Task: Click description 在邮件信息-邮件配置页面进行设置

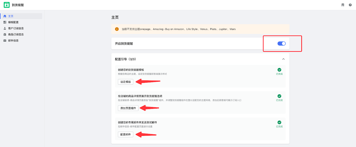Action: click(x=135, y=126)
